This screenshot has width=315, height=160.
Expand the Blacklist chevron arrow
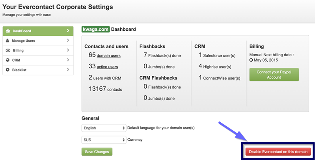[x=68, y=70]
